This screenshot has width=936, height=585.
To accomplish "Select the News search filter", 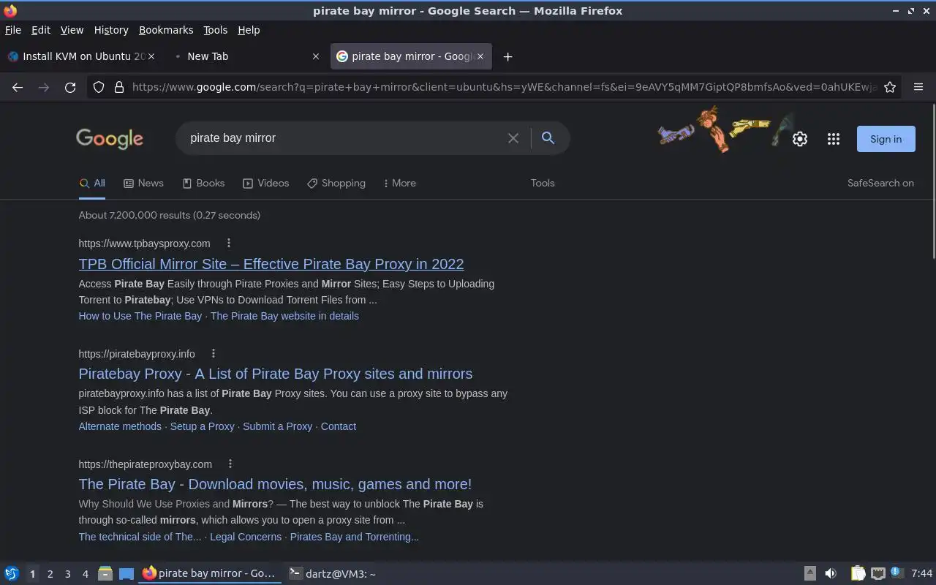I will (143, 184).
